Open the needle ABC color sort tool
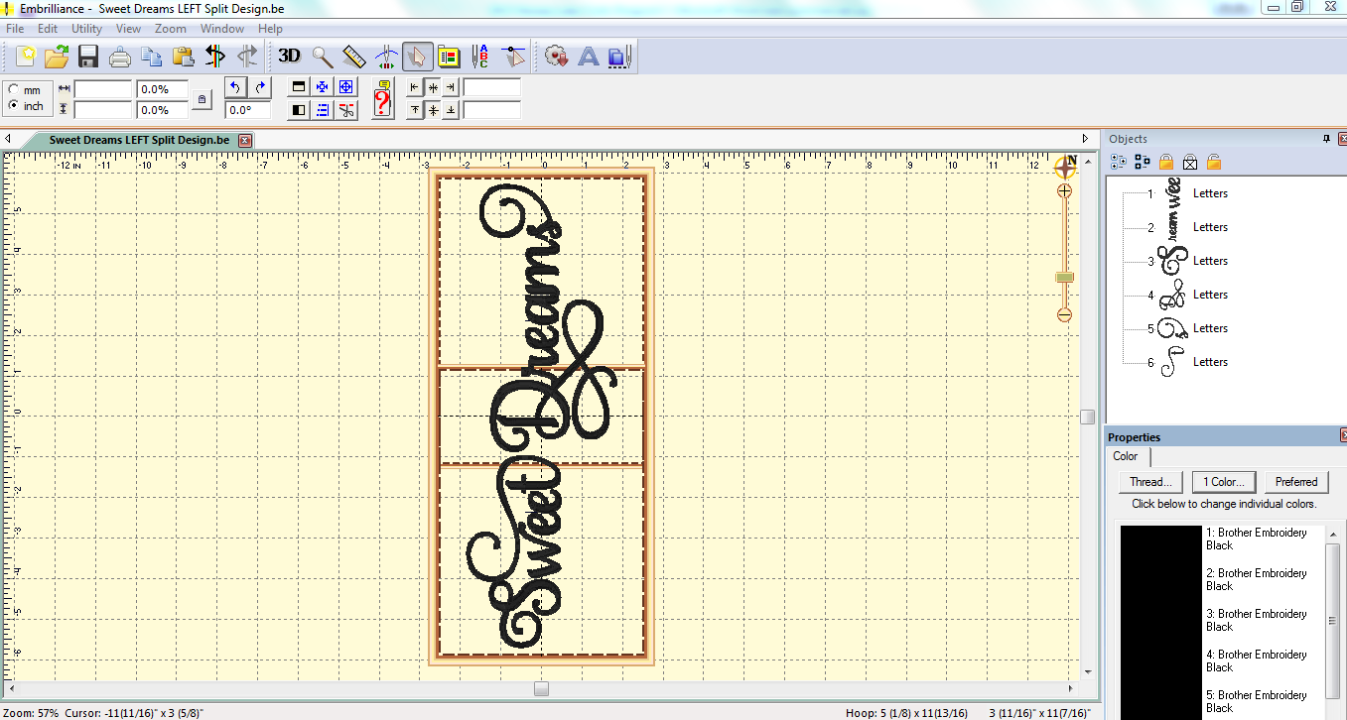1347x720 pixels. coord(480,57)
